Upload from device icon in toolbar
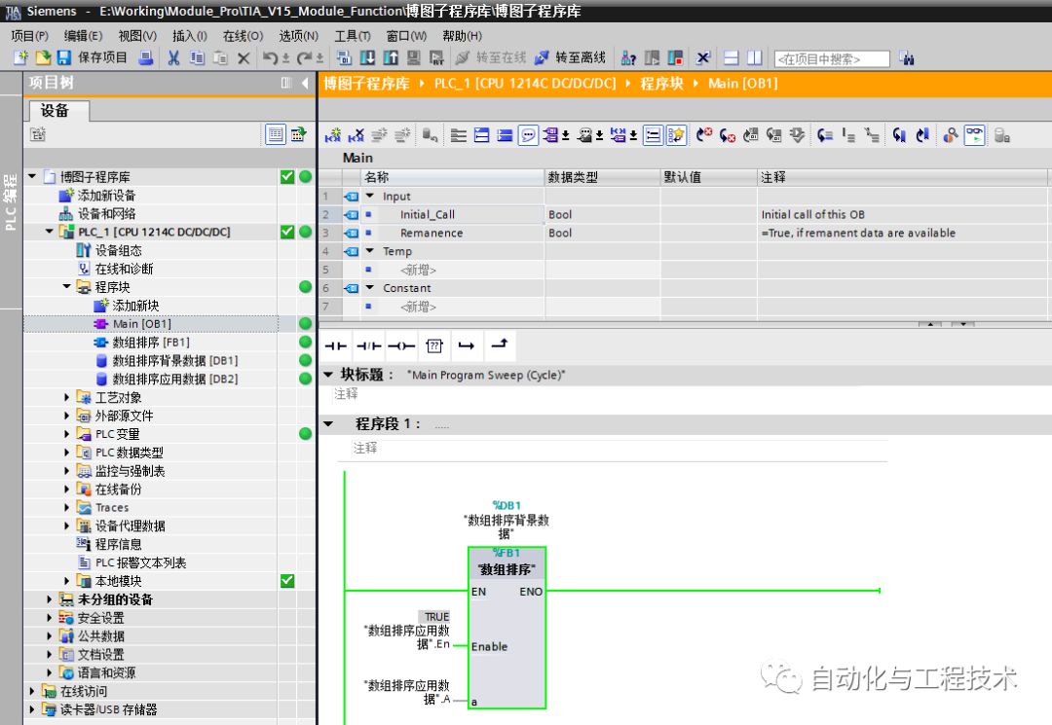The height and width of the screenshot is (725, 1052). point(391,58)
